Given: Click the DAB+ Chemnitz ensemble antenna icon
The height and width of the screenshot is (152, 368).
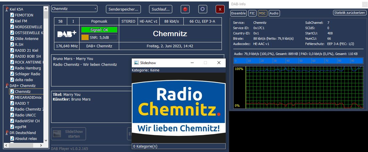Looking at the screenshot, I should pos(7,86).
